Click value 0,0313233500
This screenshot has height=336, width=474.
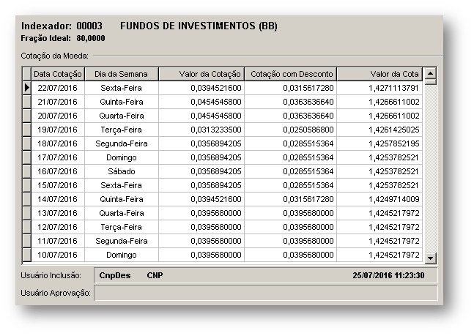tap(201, 130)
